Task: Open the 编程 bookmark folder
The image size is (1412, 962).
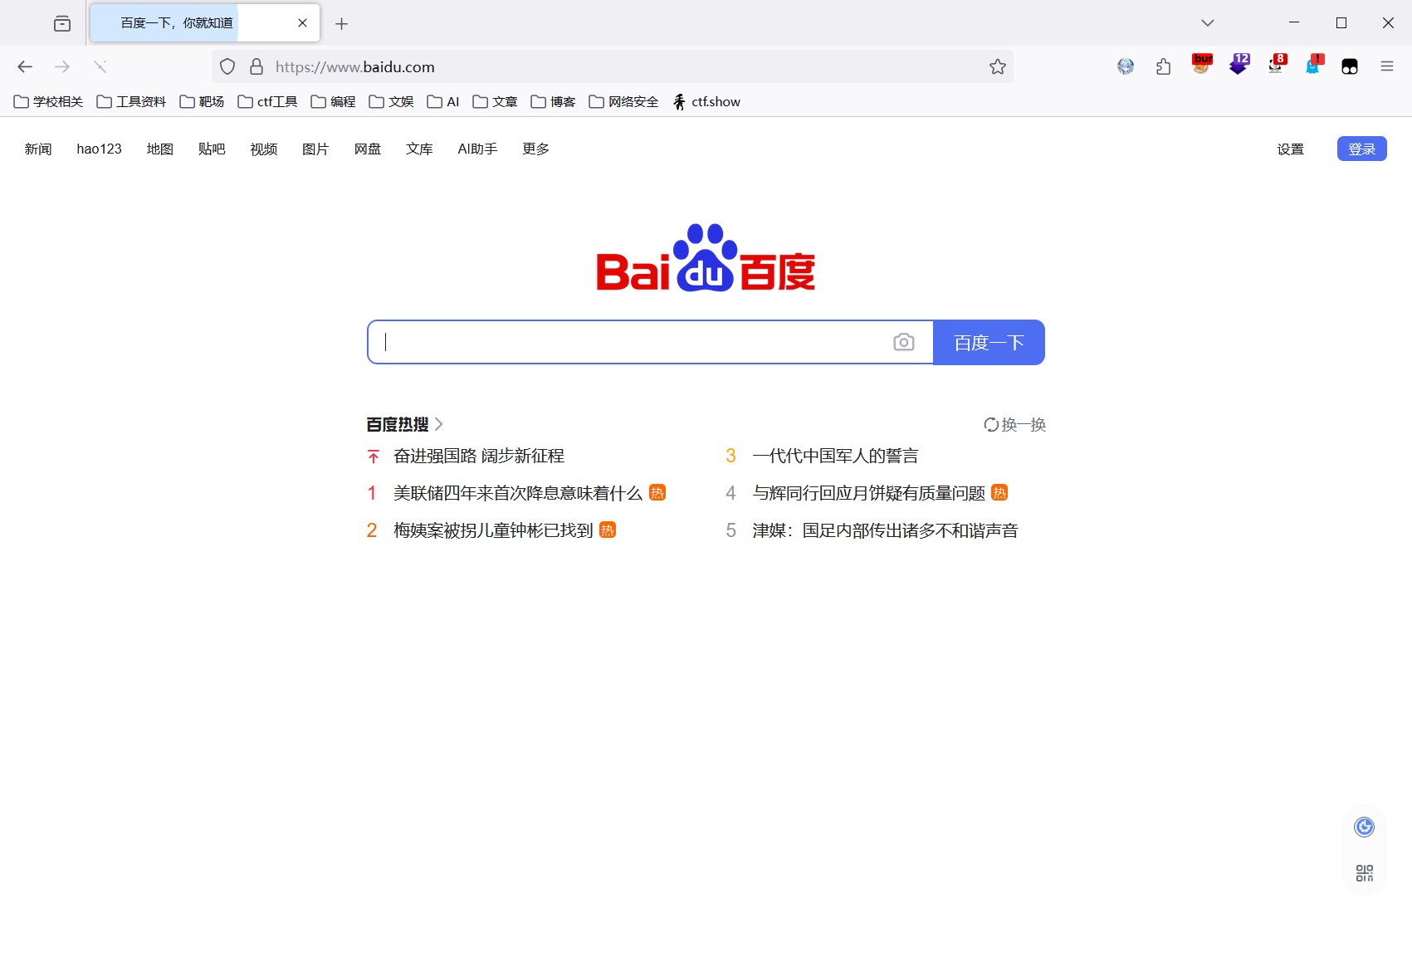Action: [333, 101]
